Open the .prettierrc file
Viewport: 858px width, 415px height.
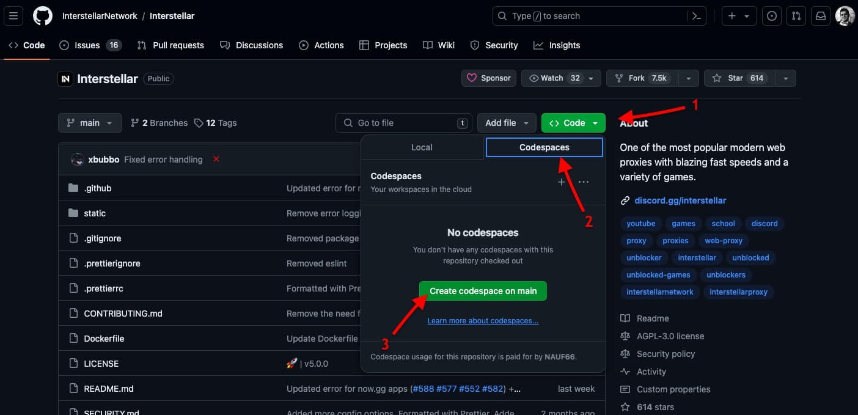click(x=104, y=288)
